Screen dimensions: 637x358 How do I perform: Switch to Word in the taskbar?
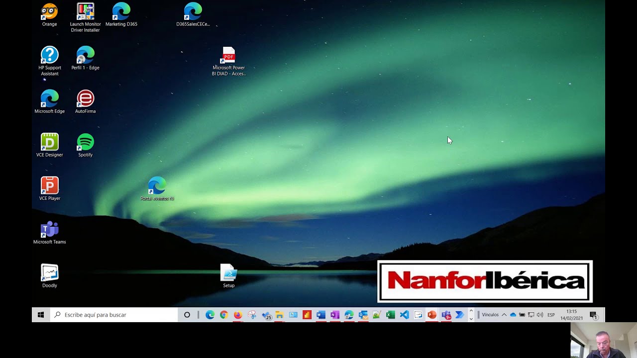[321, 315]
